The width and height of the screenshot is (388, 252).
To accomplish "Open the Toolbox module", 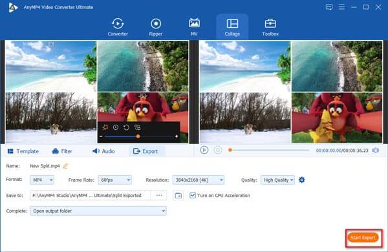I will pos(270,27).
